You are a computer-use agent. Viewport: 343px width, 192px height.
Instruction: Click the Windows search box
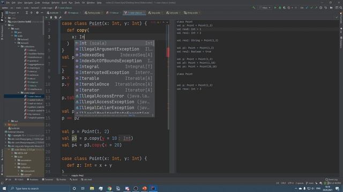point(39,188)
